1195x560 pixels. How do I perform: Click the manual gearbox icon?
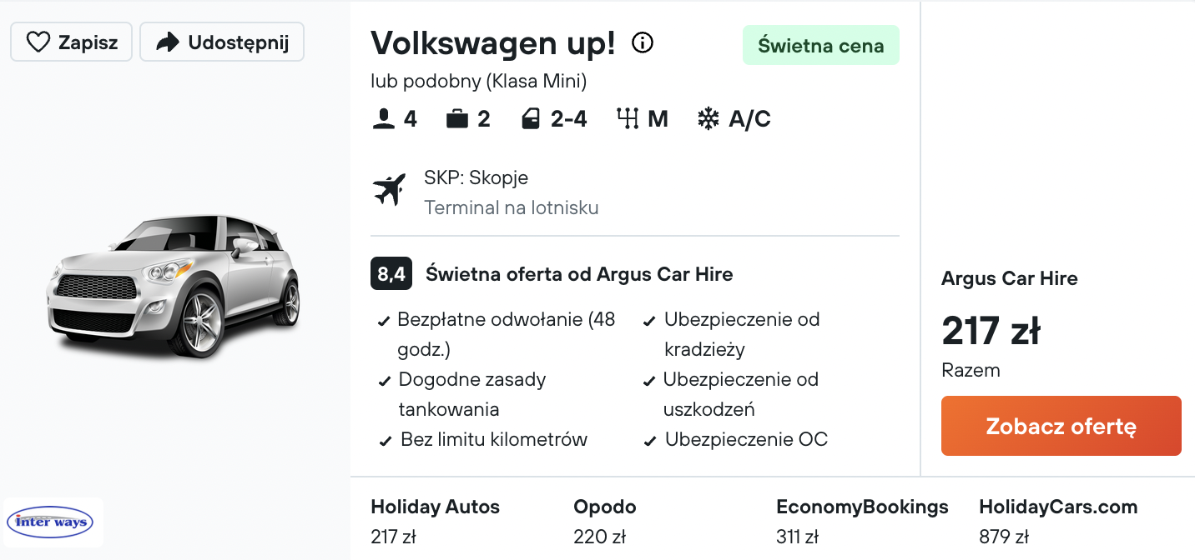tap(628, 120)
